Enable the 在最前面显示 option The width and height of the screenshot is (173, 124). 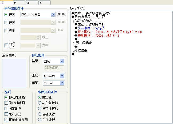click(6, 119)
